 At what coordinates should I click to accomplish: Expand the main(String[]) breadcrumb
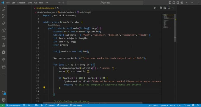(x=85, y=12)
